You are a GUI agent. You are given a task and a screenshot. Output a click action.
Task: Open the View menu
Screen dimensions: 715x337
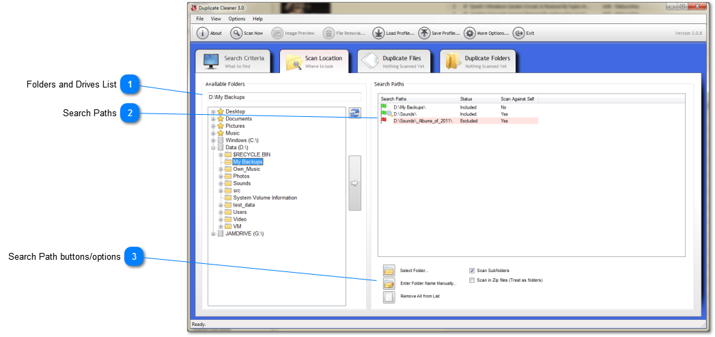click(x=216, y=18)
